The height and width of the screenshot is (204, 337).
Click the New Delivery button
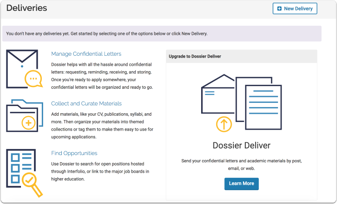click(x=295, y=9)
